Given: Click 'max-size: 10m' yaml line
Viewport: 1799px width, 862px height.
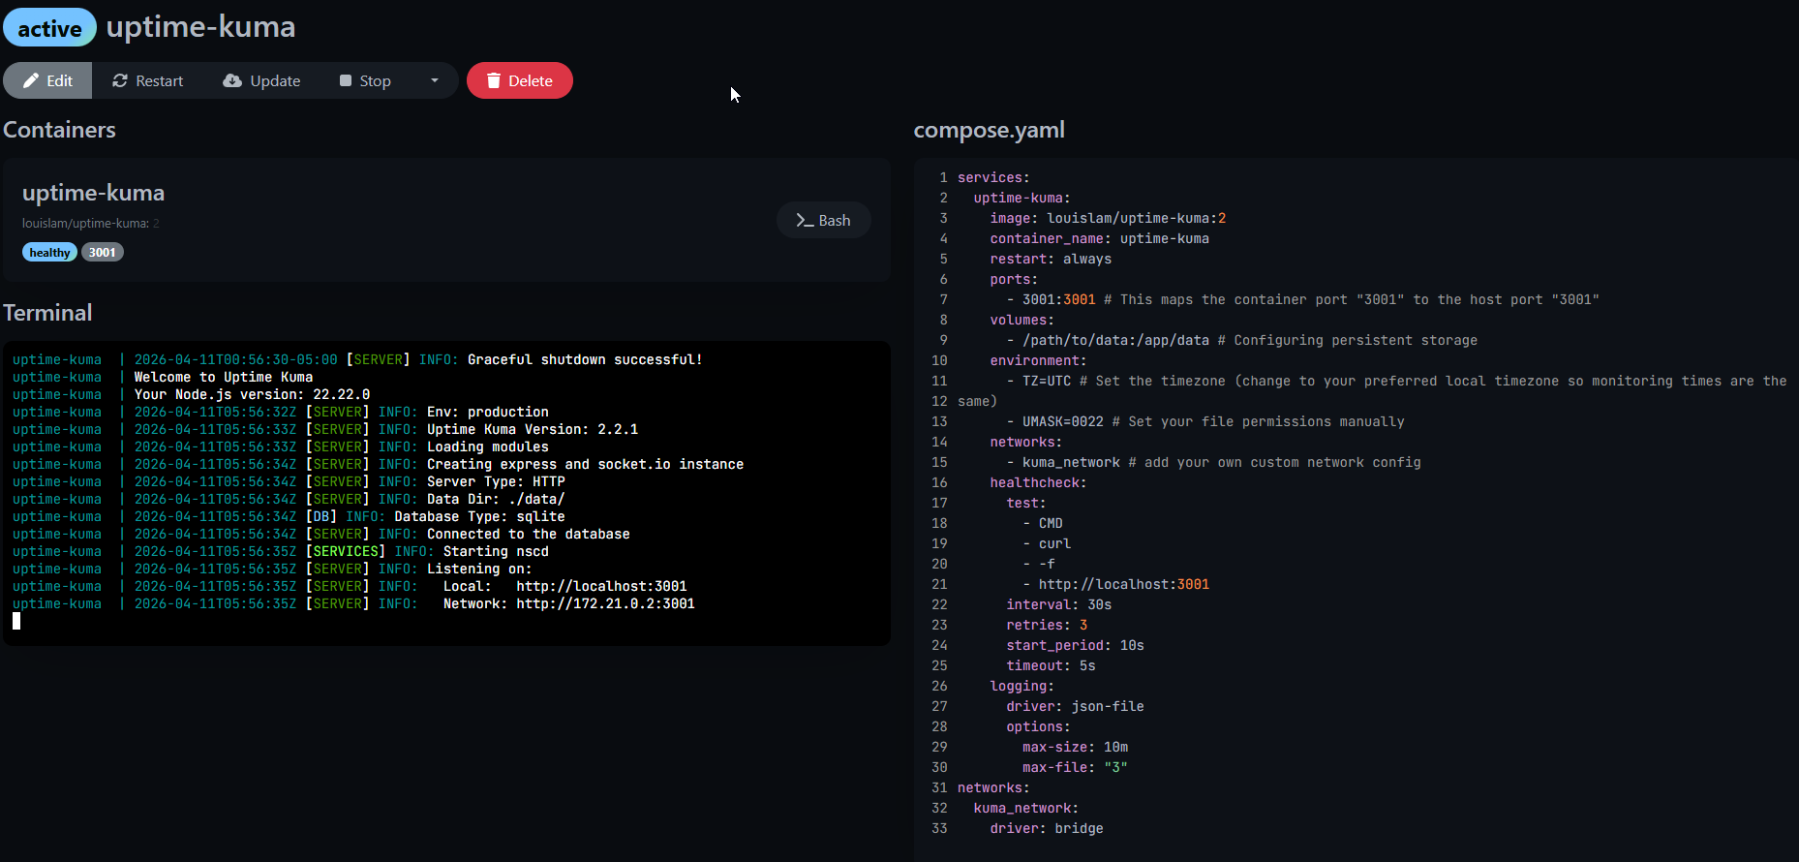Looking at the screenshot, I should [x=1075, y=747].
